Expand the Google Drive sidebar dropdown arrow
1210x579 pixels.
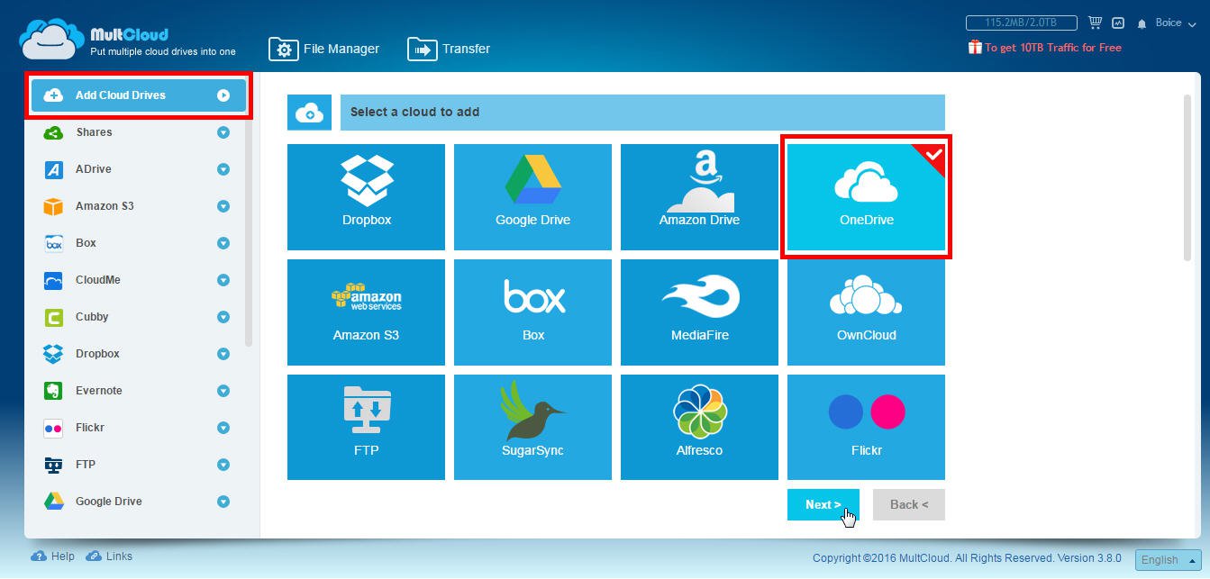click(x=223, y=502)
